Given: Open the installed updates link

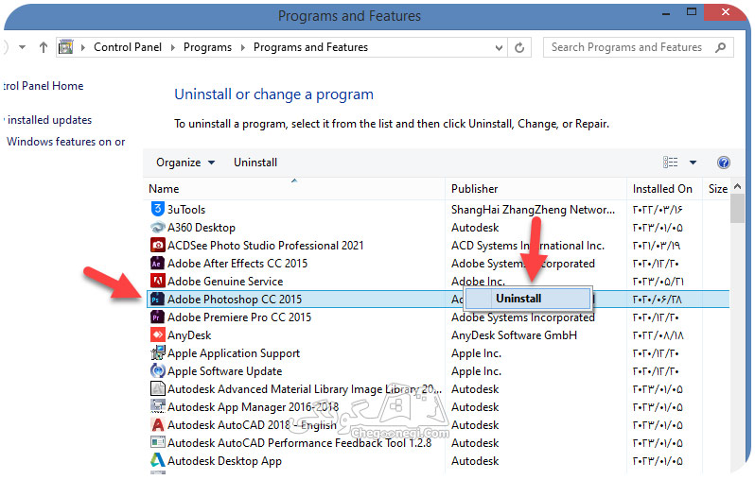Looking at the screenshot, I should pos(49,120).
